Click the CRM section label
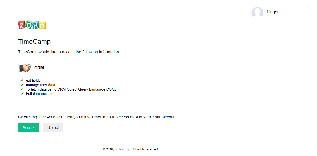Screen dimensions: 317x156 click(x=39, y=68)
